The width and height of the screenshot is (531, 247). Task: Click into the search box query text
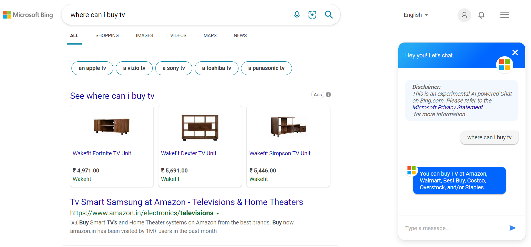pos(98,15)
